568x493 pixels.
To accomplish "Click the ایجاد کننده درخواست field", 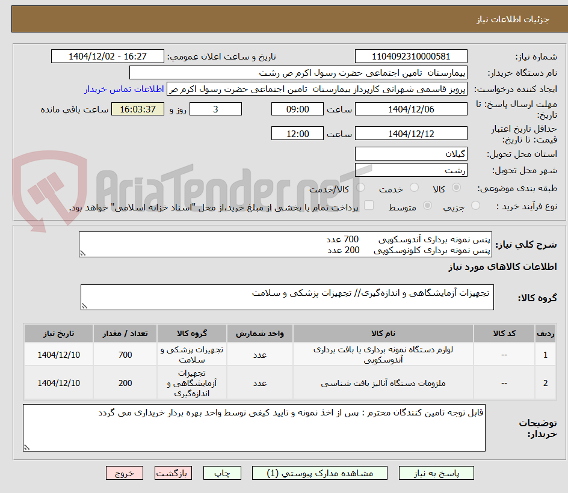I will point(317,89).
